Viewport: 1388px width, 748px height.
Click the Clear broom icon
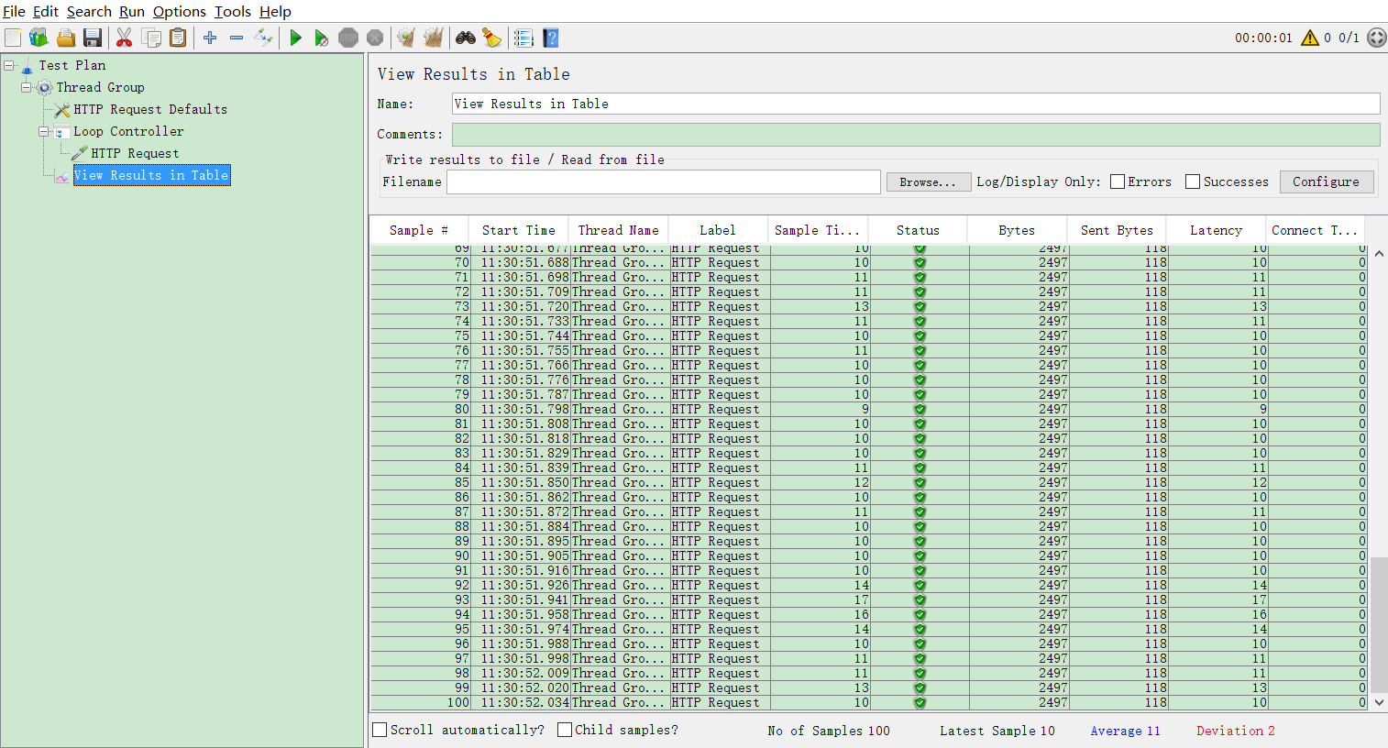tap(406, 38)
